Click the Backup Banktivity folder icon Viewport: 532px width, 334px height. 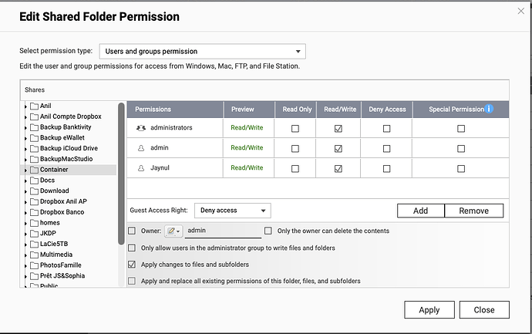pos(34,127)
